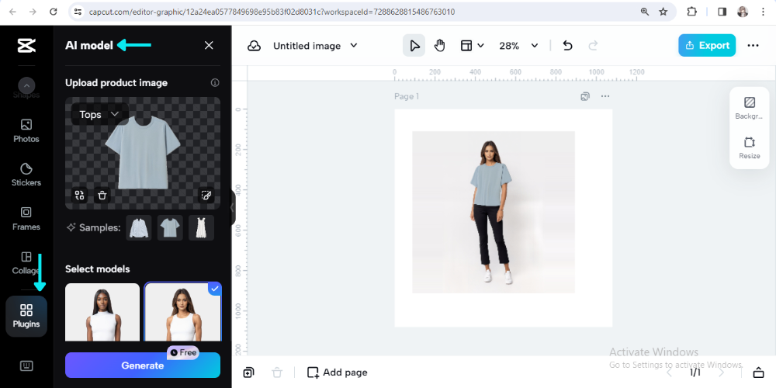Open the Stickers sidebar panel
Image resolution: width=776 pixels, height=388 pixels.
[26, 175]
